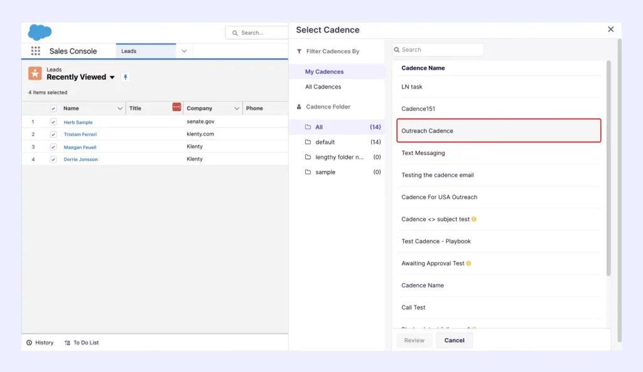Screen dimensions: 643x372
Task: Click the Salesforce global Search box
Action: click(x=257, y=33)
